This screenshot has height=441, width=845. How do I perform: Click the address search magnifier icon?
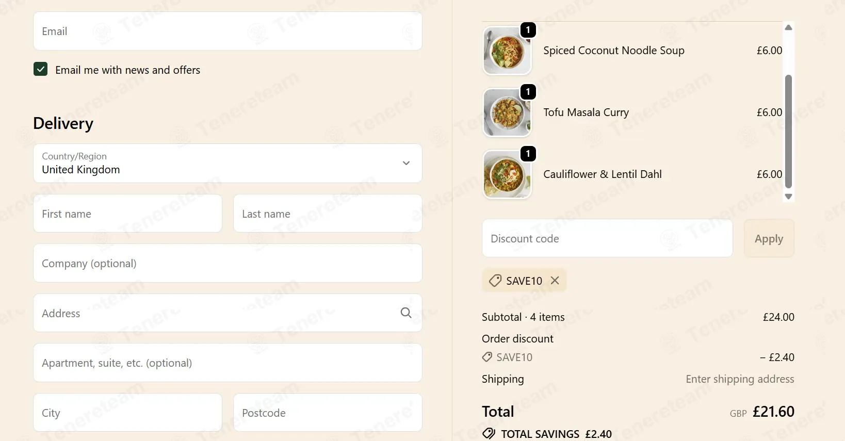(406, 313)
